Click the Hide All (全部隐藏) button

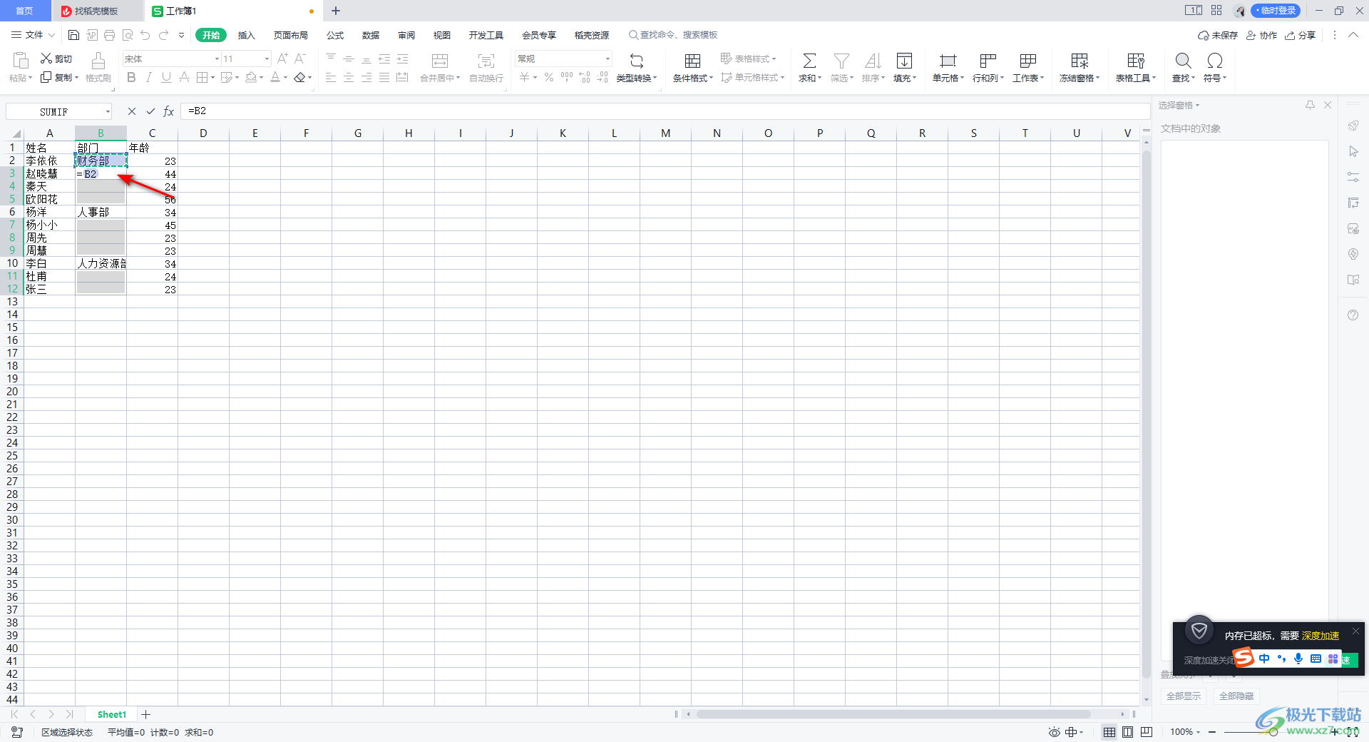tap(1236, 696)
